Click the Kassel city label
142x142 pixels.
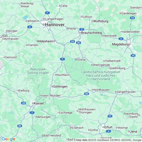pyautogui.click(x=39, y=103)
